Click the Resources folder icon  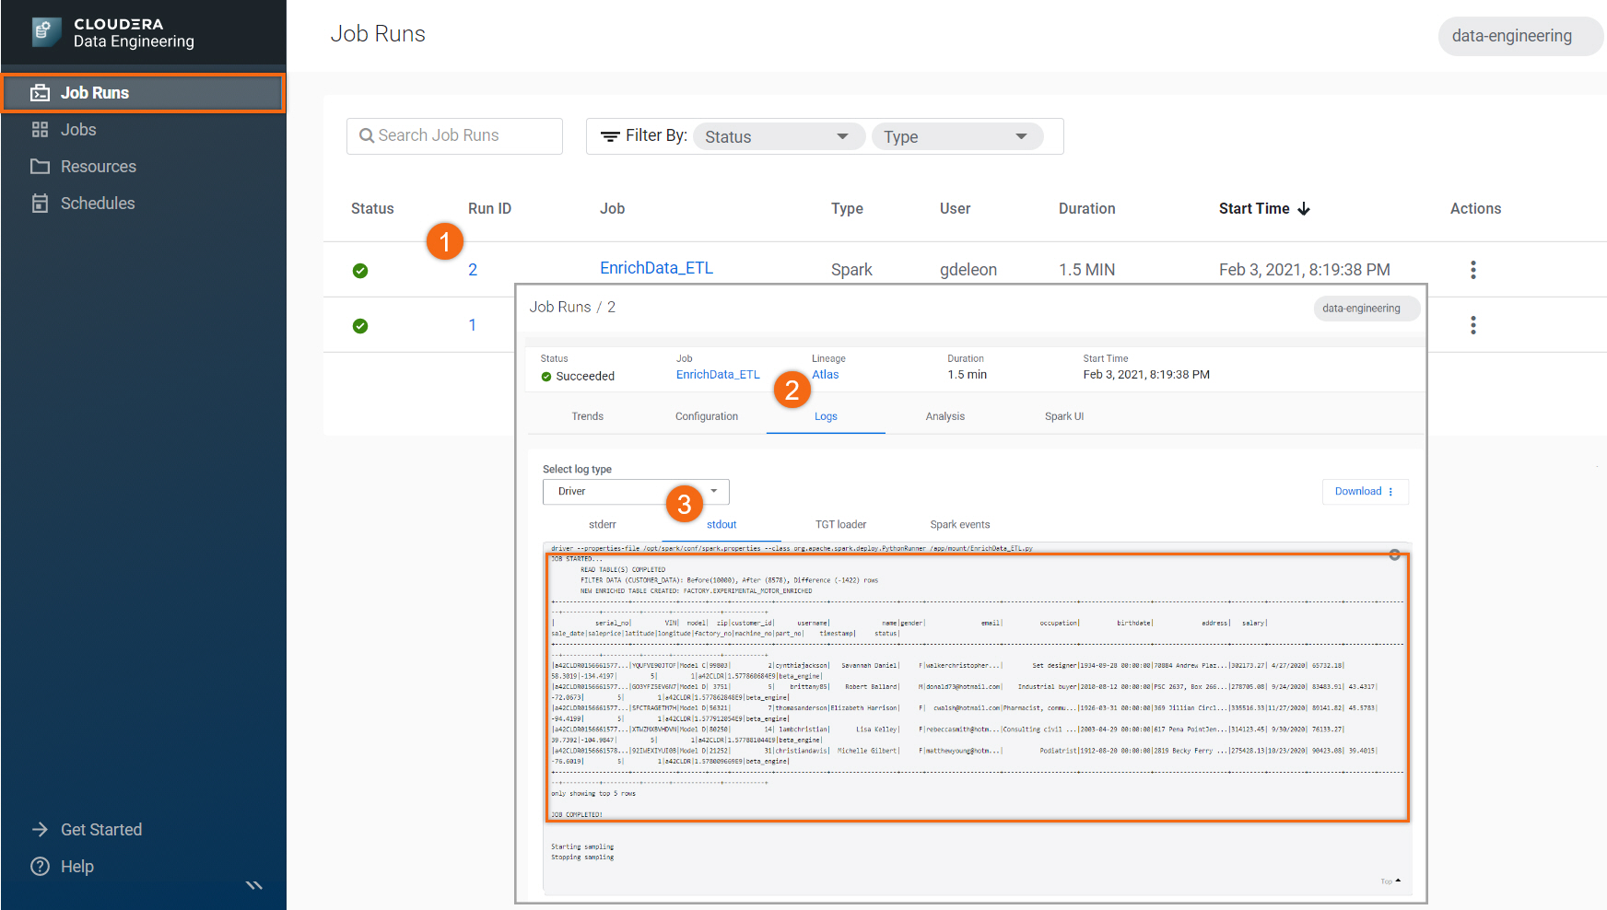40,167
